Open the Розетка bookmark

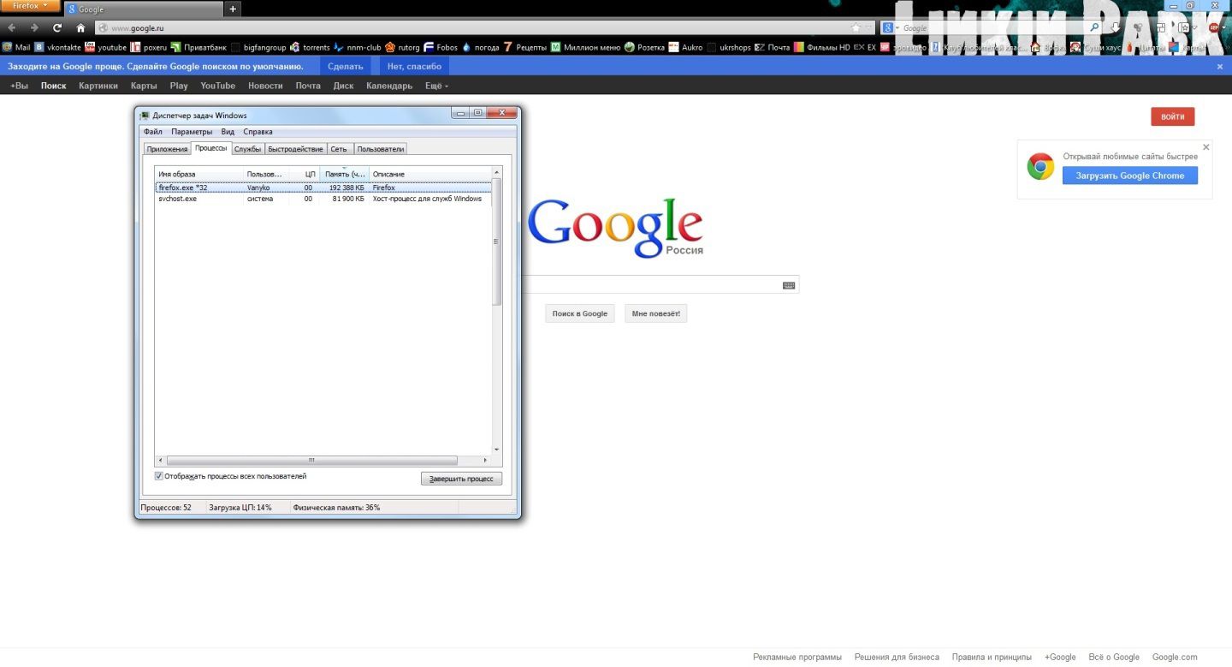pos(644,47)
